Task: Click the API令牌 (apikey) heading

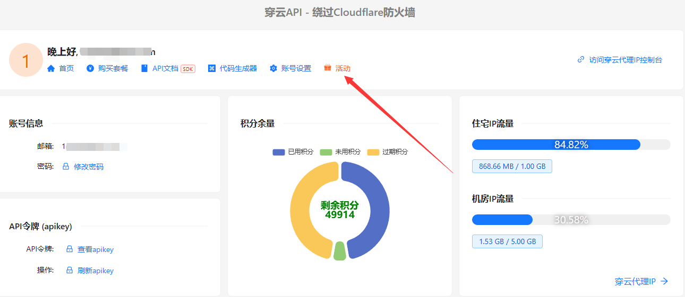Action: coord(40,227)
